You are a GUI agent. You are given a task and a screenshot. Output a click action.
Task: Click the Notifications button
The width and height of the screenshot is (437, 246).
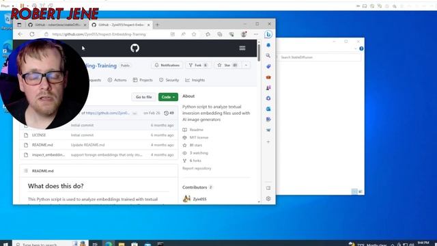click(167, 65)
